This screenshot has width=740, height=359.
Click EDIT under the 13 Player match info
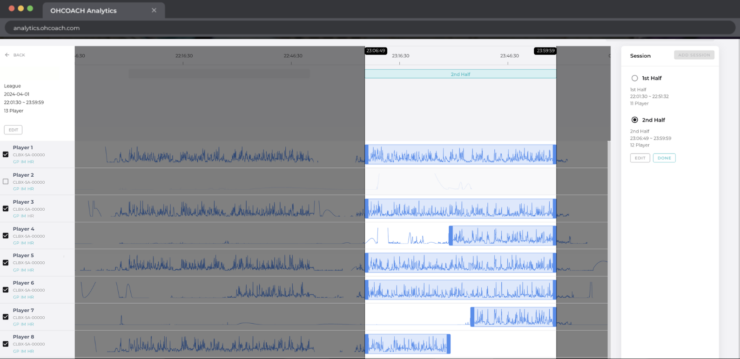coord(13,130)
